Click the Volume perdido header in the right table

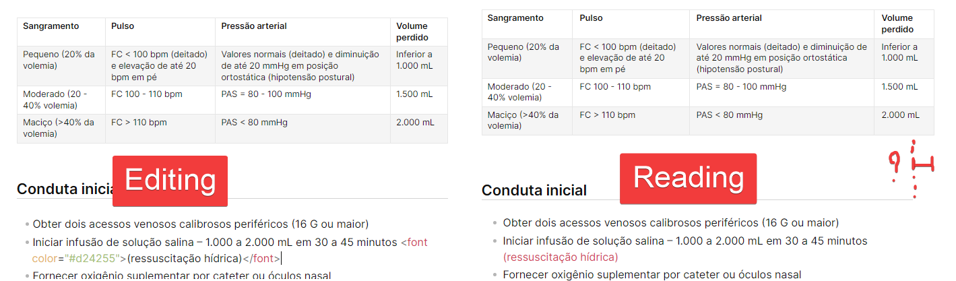897,24
